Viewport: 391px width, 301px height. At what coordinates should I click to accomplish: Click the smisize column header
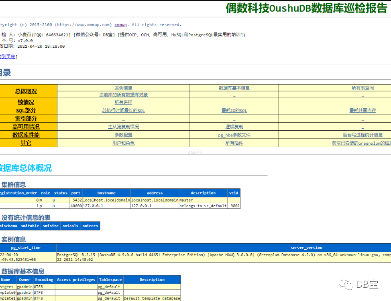[x=51, y=226]
